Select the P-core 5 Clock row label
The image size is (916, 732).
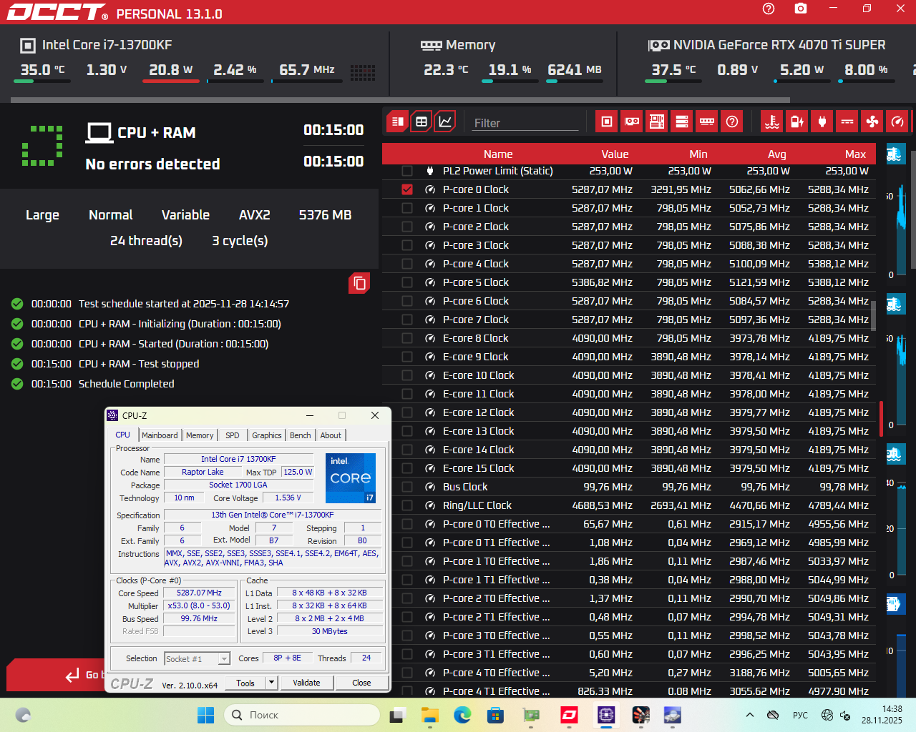coord(475,282)
